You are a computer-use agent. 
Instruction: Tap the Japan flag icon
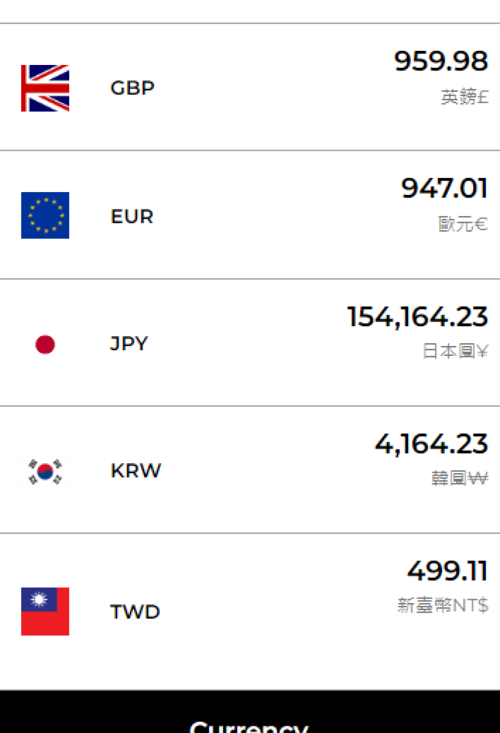click(x=45, y=344)
